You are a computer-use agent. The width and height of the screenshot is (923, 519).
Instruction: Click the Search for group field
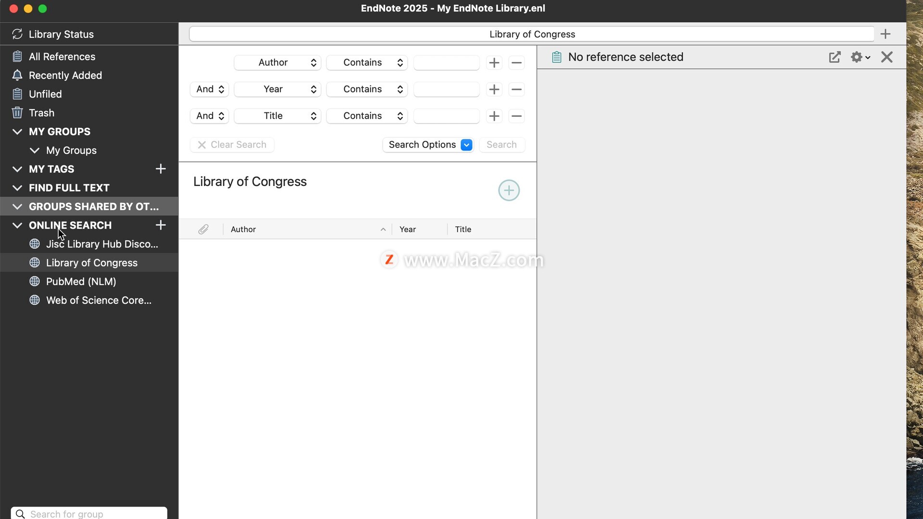89,513
